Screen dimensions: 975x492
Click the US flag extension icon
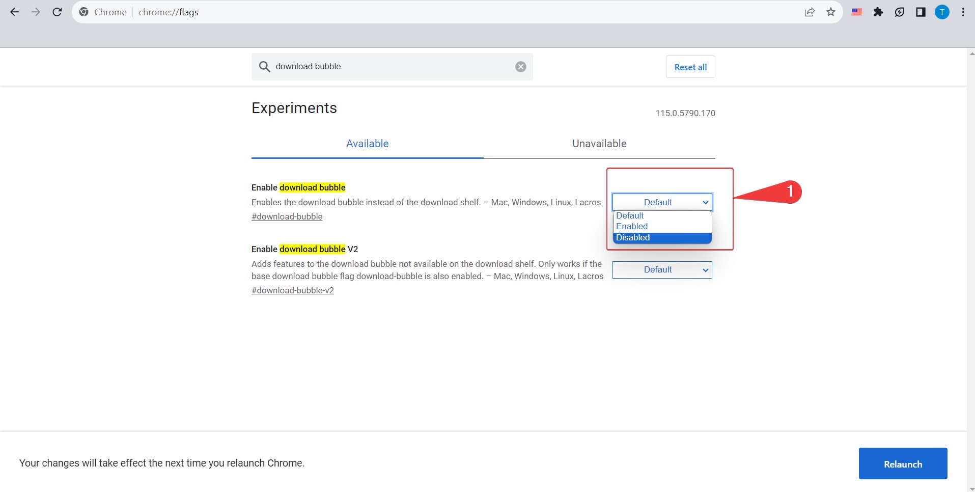(x=857, y=12)
